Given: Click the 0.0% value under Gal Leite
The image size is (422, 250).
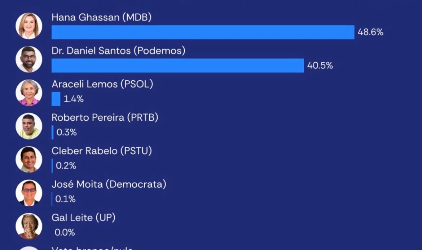Looking at the screenshot, I should pos(65,232).
